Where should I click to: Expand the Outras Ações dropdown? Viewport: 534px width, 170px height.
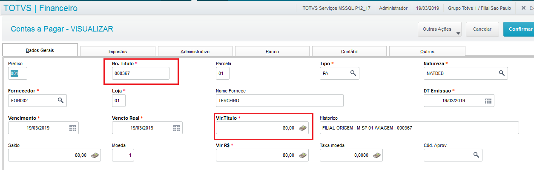tap(440, 29)
